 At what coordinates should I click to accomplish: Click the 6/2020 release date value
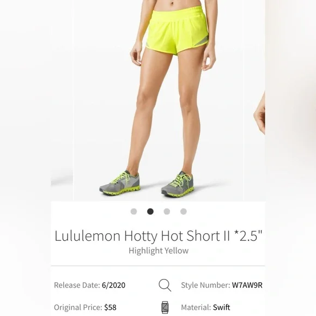113,285
